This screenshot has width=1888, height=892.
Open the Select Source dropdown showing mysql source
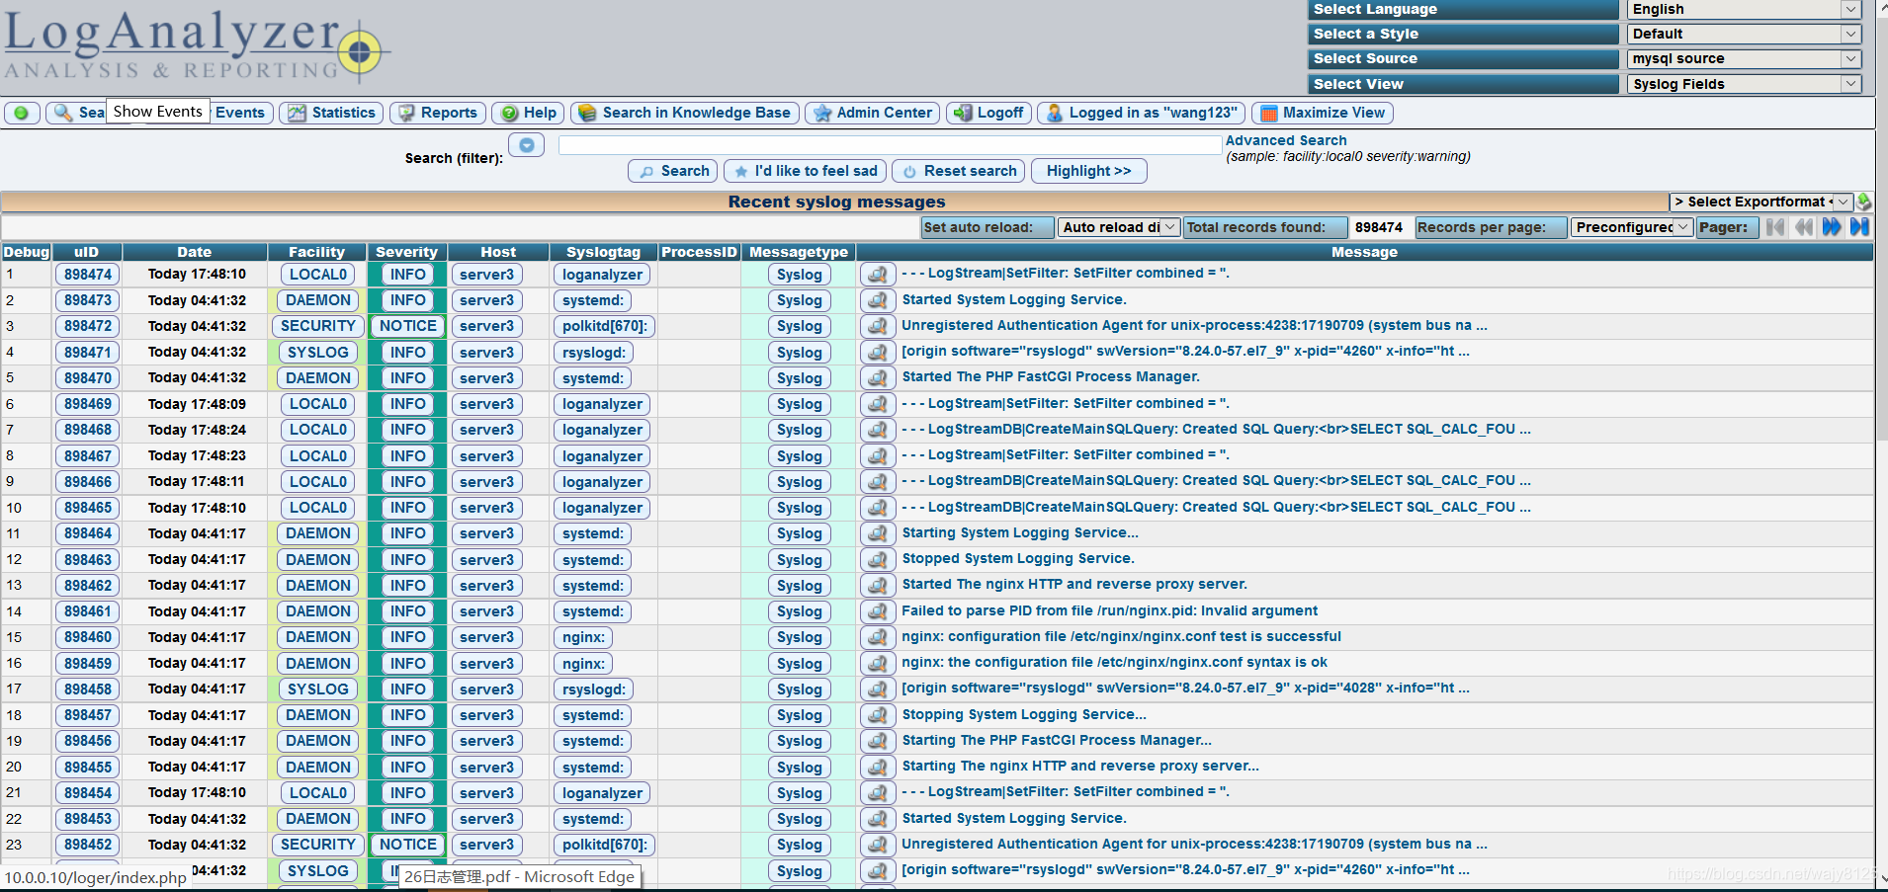point(1745,58)
